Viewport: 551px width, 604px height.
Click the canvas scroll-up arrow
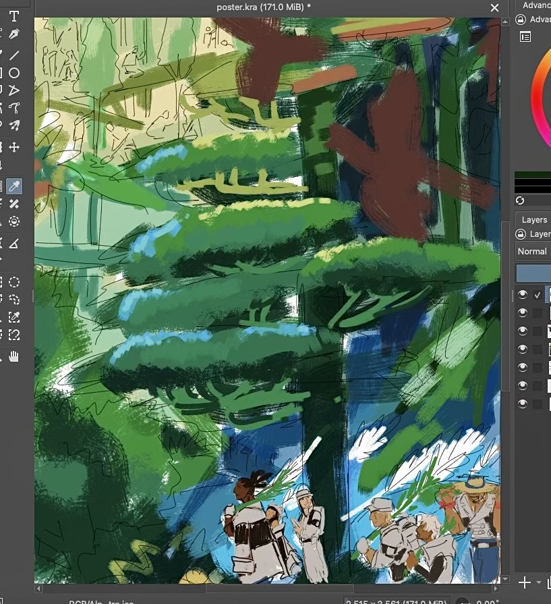click(505, 22)
